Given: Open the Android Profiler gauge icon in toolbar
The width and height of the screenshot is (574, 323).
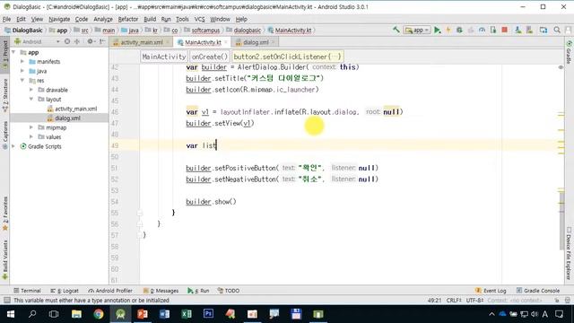Looking at the screenshot, I should [x=482, y=30].
